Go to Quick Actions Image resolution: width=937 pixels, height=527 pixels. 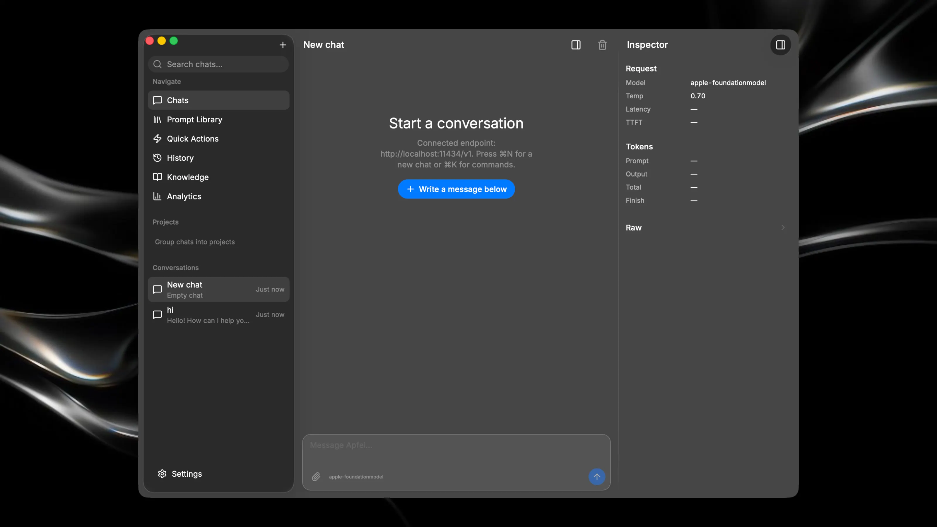[x=219, y=138]
